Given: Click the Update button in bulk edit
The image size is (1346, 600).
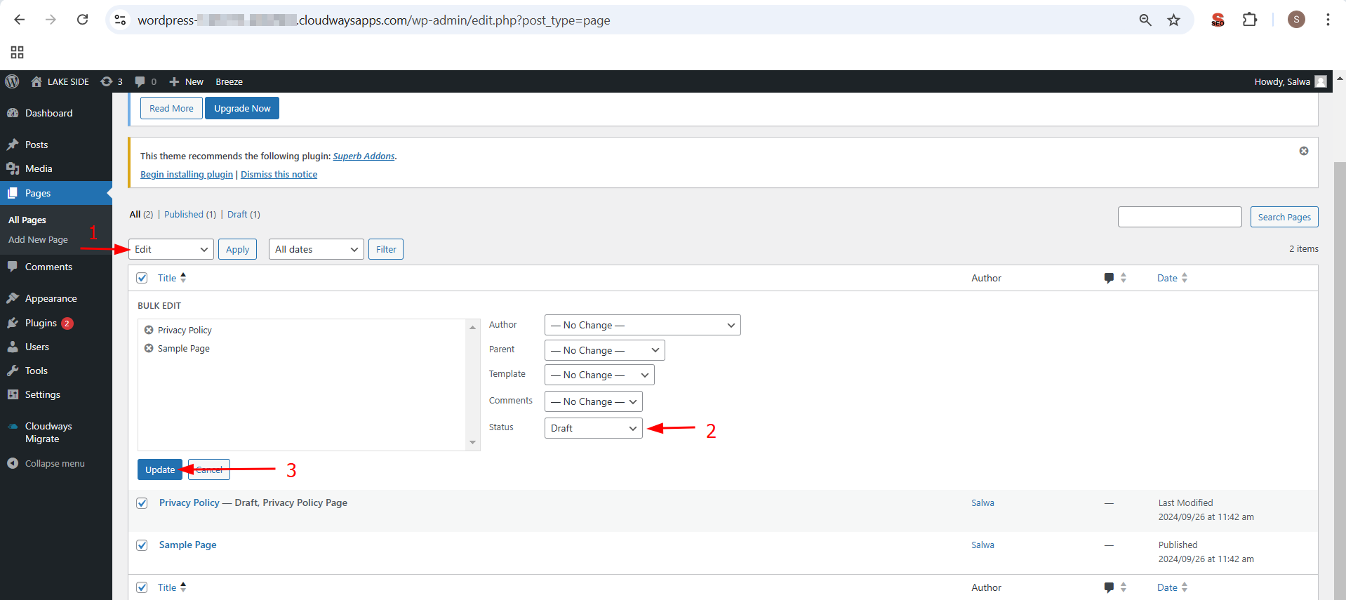Looking at the screenshot, I should (160, 469).
